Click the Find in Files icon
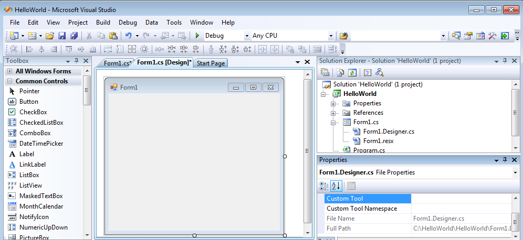The height and width of the screenshot is (240, 523). 344,36
